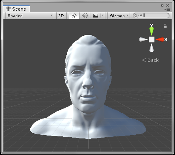Toggle scene effects image icon
The image size is (175, 155).
[96, 15]
